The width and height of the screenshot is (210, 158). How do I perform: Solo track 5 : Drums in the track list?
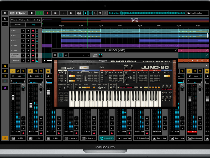click(23, 51)
